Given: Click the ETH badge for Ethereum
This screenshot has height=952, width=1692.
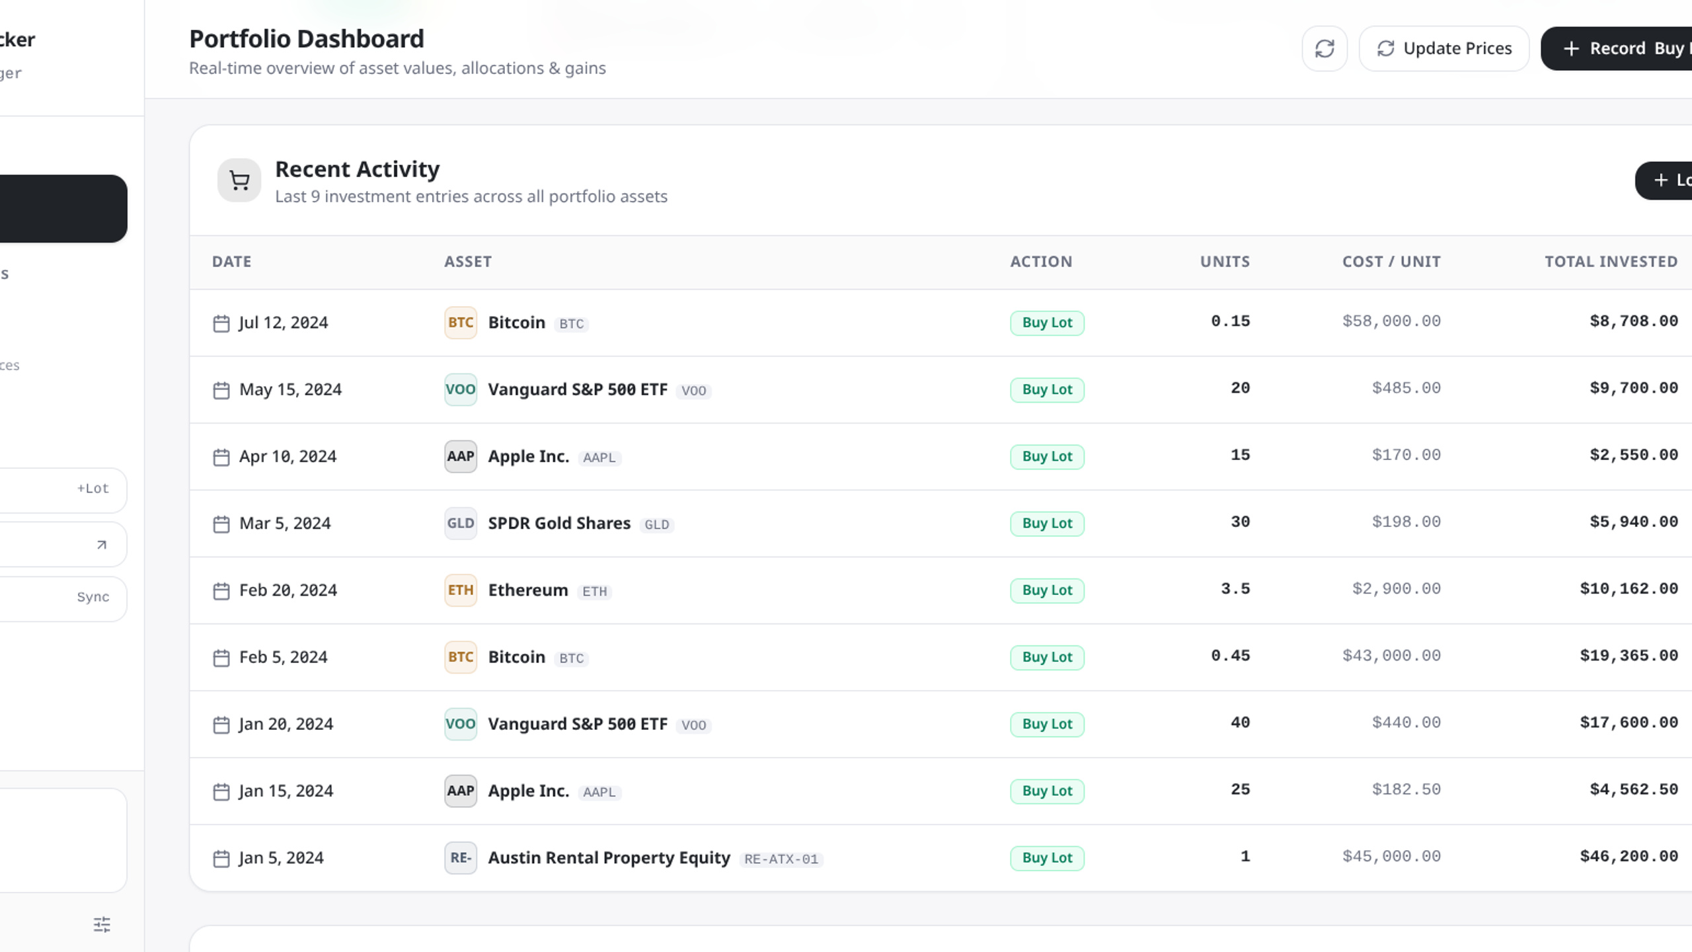Looking at the screenshot, I should tap(461, 590).
